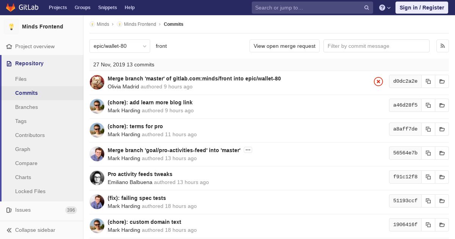Image resolution: width=455 pixels, height=239 pixels.
Task: Focus the Filter by commit message field
Action: tap(377, 46)
